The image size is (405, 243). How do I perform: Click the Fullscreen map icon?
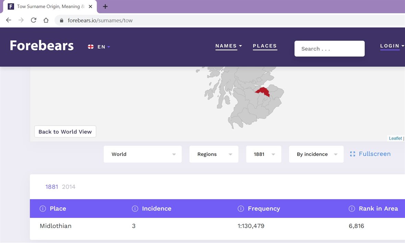point(352,154)
